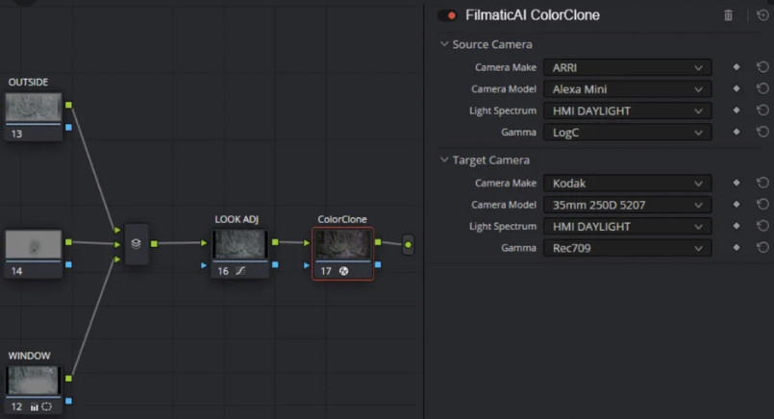This screenshot has width=774, height=419.
Task: Click the curves icon on node 16
Action: (240, 270)
